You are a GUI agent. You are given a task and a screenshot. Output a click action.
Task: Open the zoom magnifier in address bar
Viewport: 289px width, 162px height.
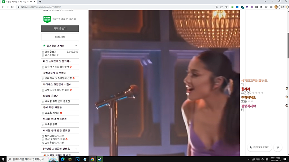pos(216,7)
